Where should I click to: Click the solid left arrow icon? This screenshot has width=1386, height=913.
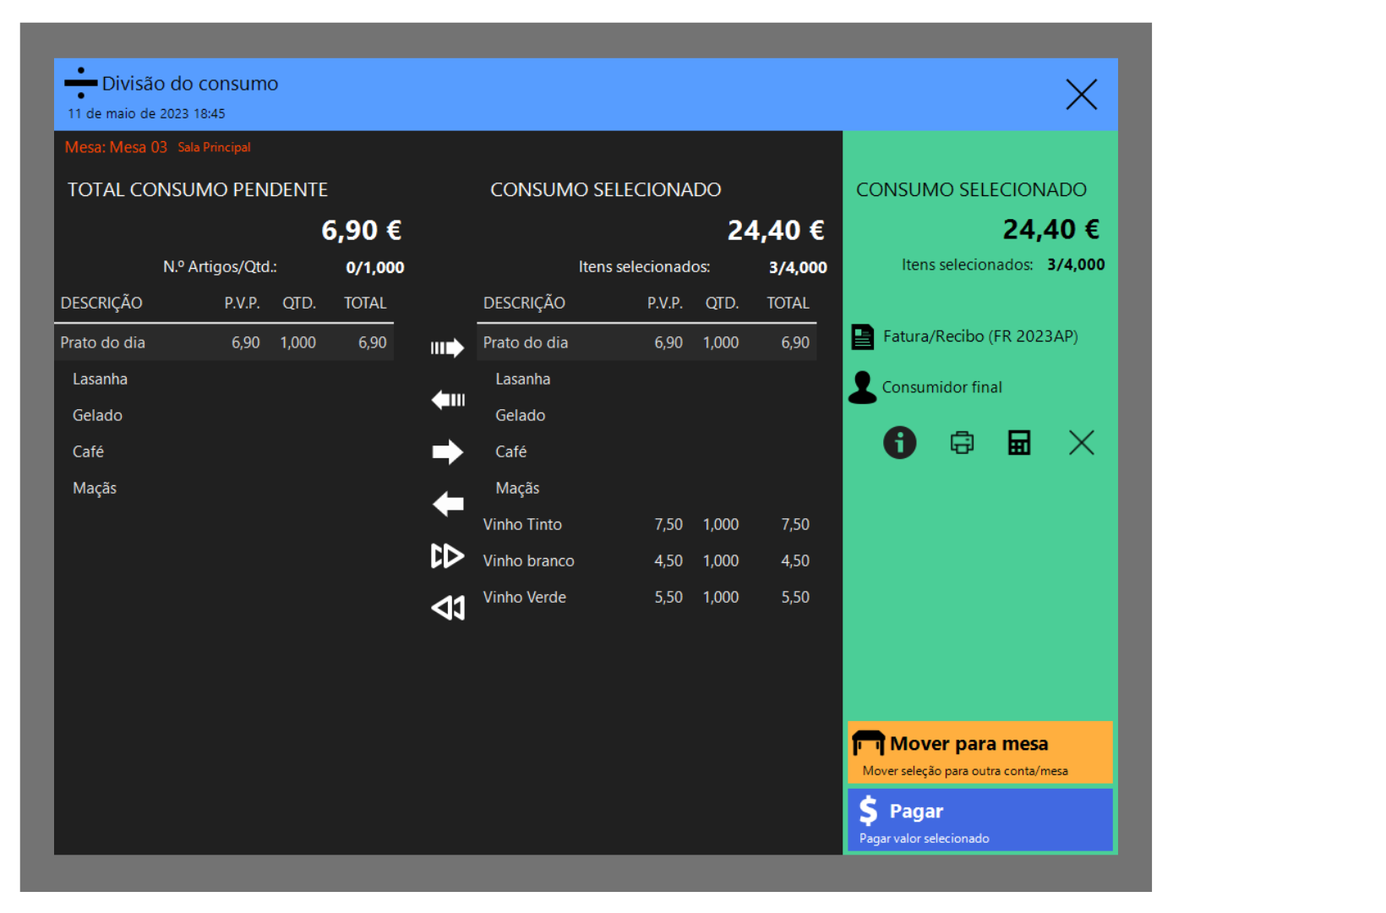click(x=447, y=505)
